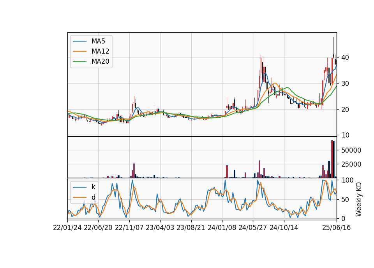Click the 24/10/14 date tick label
Image resolution: width=374 pixels, height=268 pixels.
284,228
